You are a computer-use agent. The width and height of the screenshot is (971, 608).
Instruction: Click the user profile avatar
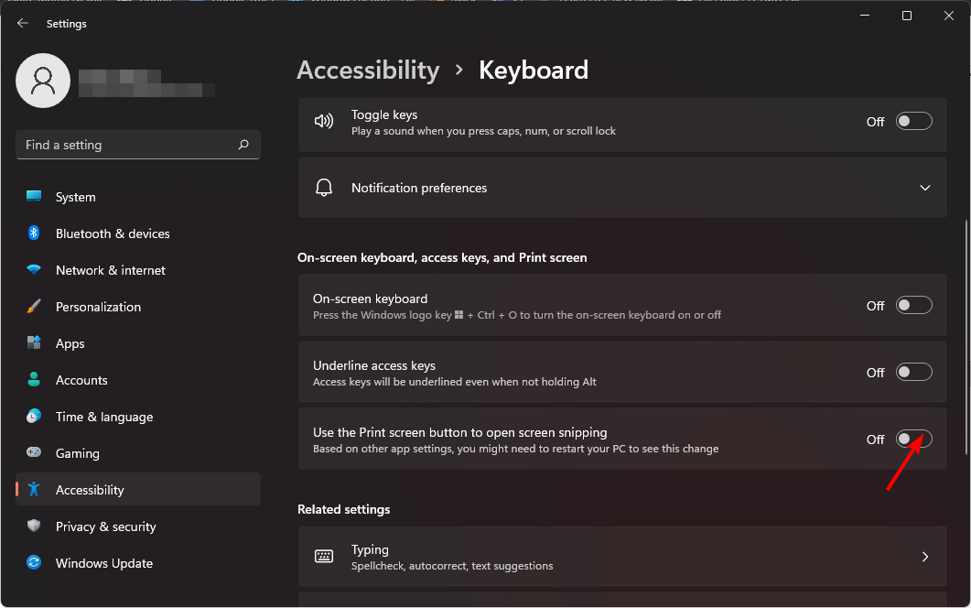(x=43, y=81)
